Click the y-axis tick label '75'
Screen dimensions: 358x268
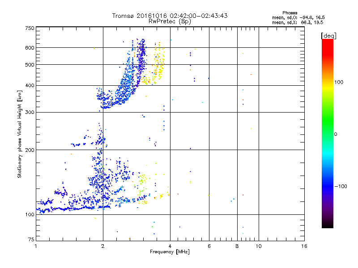(x=31, y=239)
